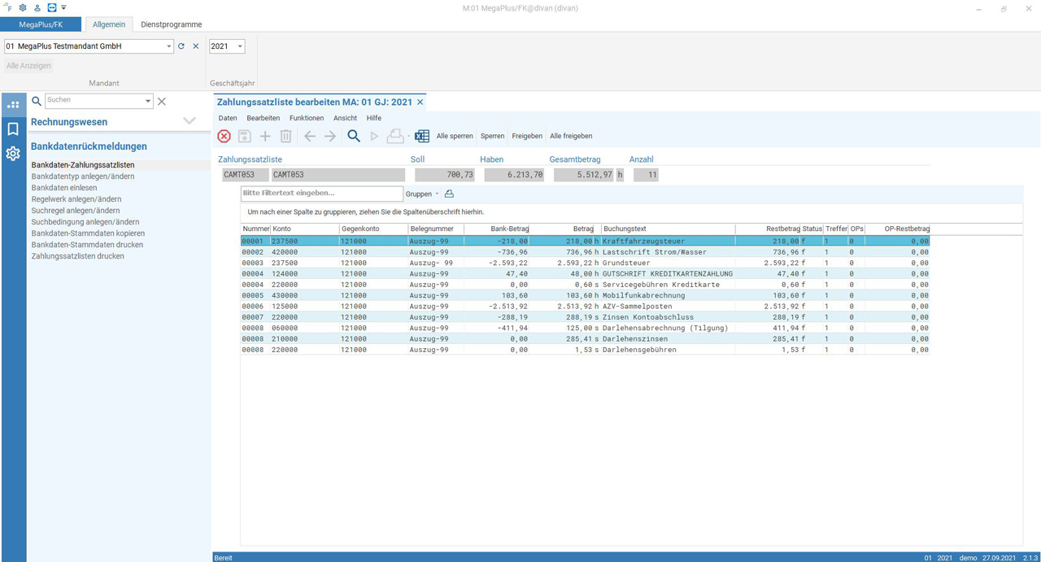
Task: Select the Allgemein ribbon tab
Action: pos(108,24)
